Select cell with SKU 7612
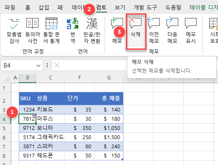 point(28,119)
